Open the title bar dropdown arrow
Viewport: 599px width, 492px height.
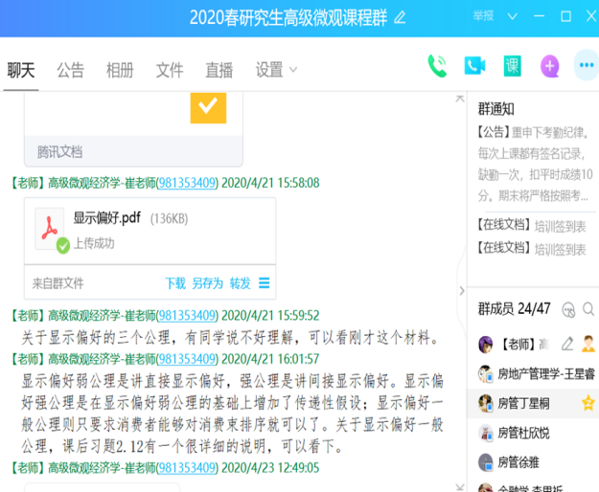[x=513, y=16]
